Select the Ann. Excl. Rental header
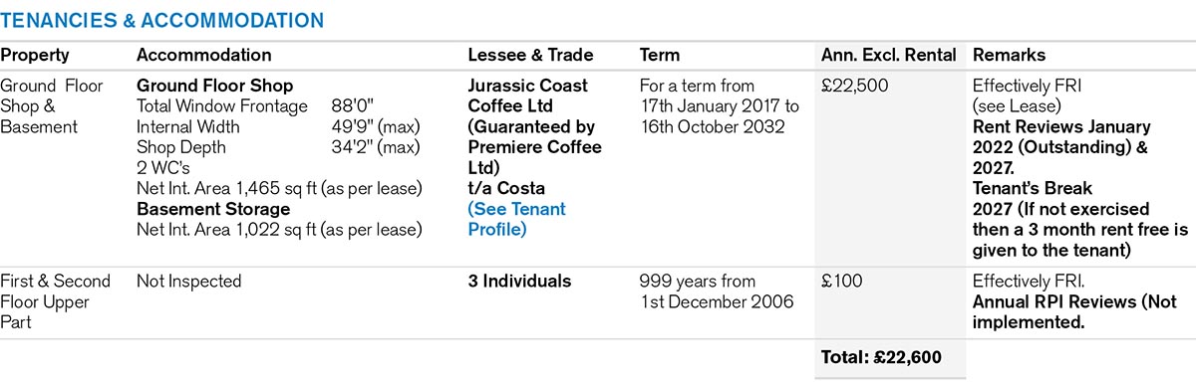The image size is (1196, 388). (x=888, y=56)
